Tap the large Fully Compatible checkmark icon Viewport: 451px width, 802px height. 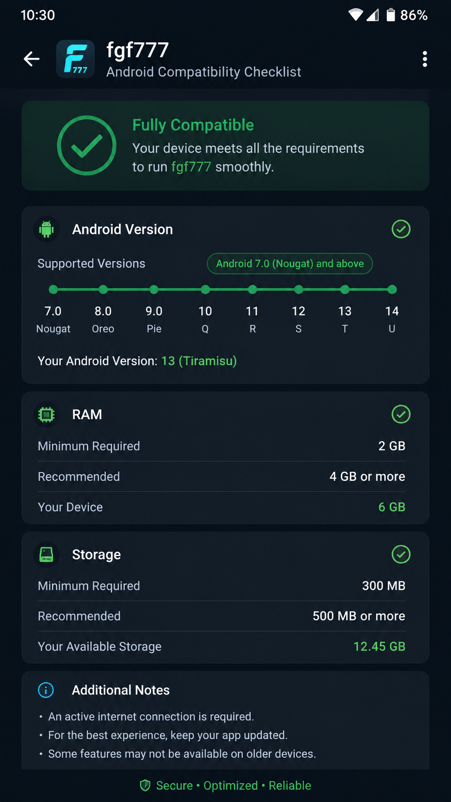pyautogui.click(x=87, y=145)
